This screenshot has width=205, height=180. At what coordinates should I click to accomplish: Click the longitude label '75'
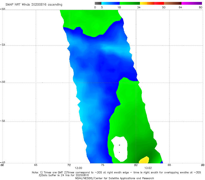(x=102, y=165)
